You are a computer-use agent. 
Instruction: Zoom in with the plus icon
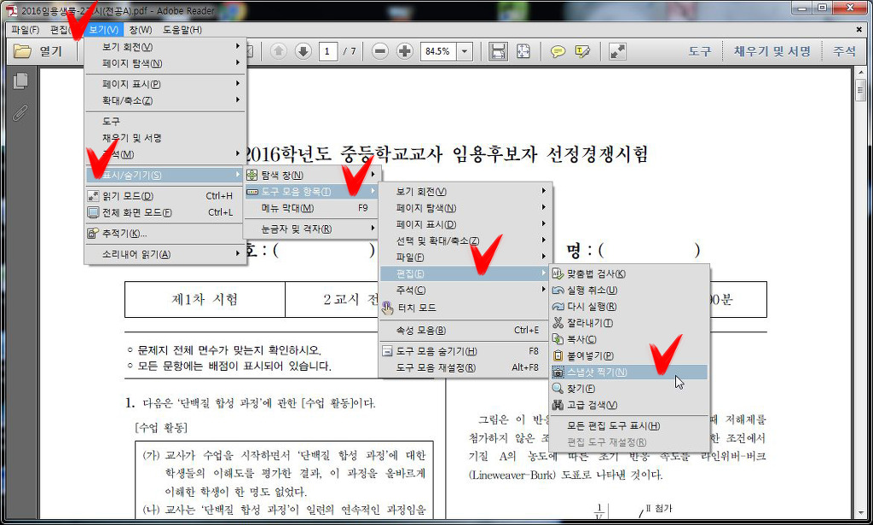coord(405,51)
